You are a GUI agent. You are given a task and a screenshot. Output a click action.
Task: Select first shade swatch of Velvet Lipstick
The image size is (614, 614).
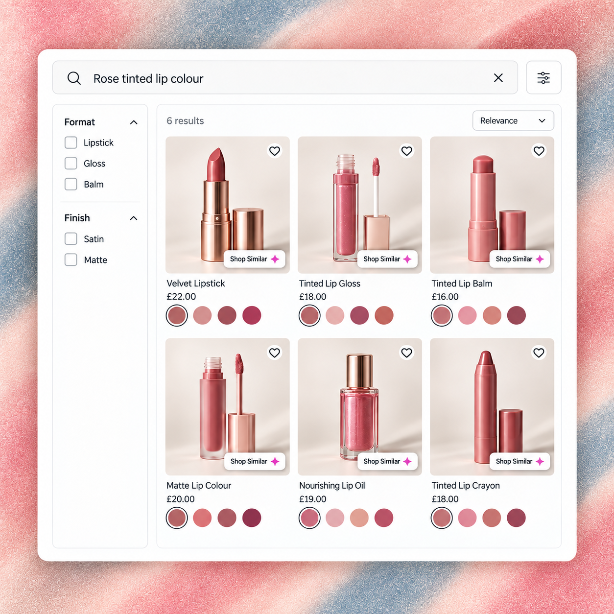177,315
